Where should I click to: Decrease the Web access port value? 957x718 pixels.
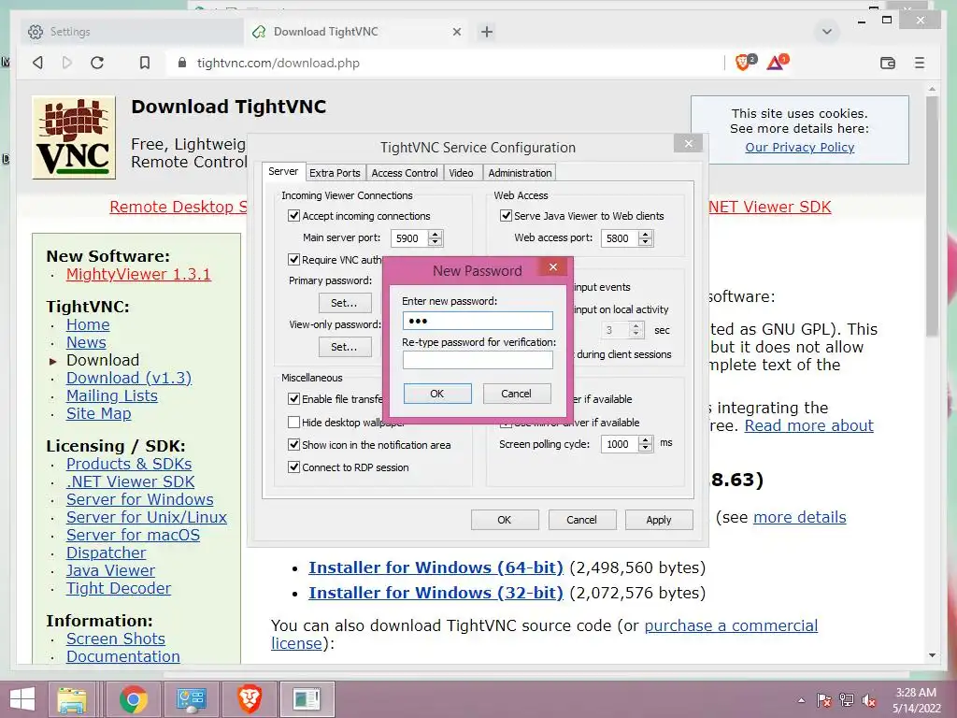pyautogui.click(x=645, y=242)
